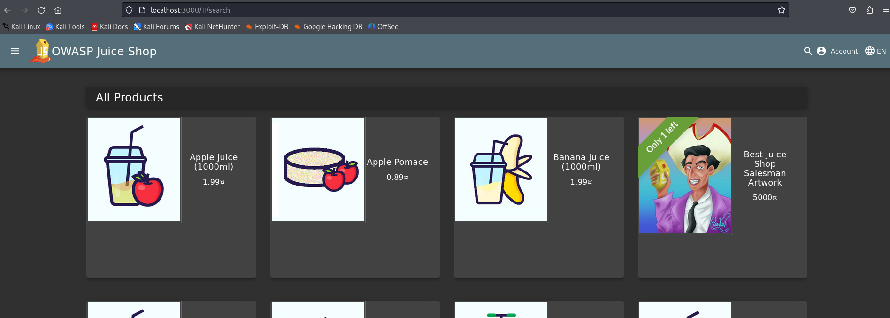
Task: View the Best Juice Shop Salesman Artwork
Action: pos(685,176)
